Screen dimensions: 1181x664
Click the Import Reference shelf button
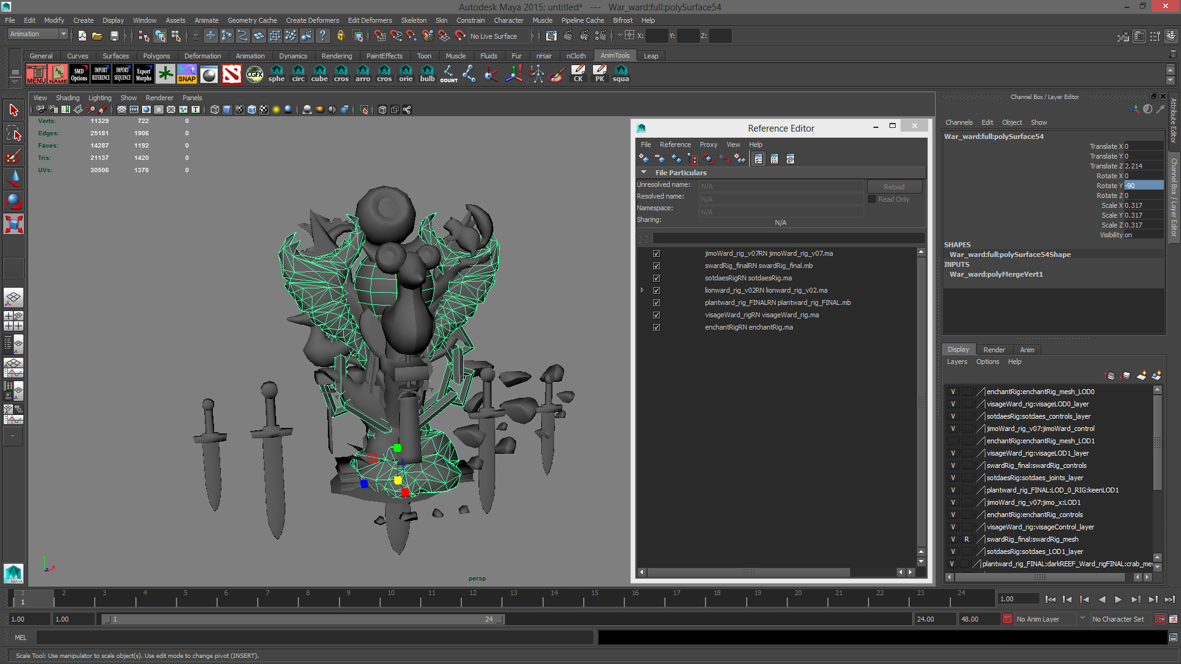point(101,74)
